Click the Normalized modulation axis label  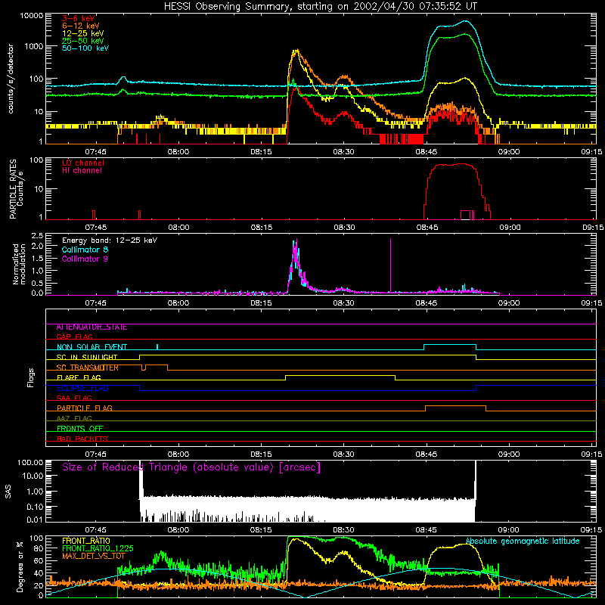(19, 264)
